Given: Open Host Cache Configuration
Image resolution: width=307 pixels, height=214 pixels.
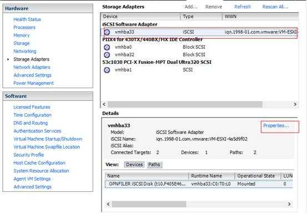Looking at the screenshot, I should coord(39,163).
